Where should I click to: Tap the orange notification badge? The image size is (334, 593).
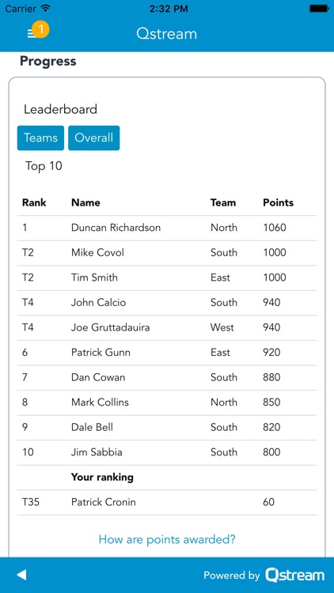[40, 29]
